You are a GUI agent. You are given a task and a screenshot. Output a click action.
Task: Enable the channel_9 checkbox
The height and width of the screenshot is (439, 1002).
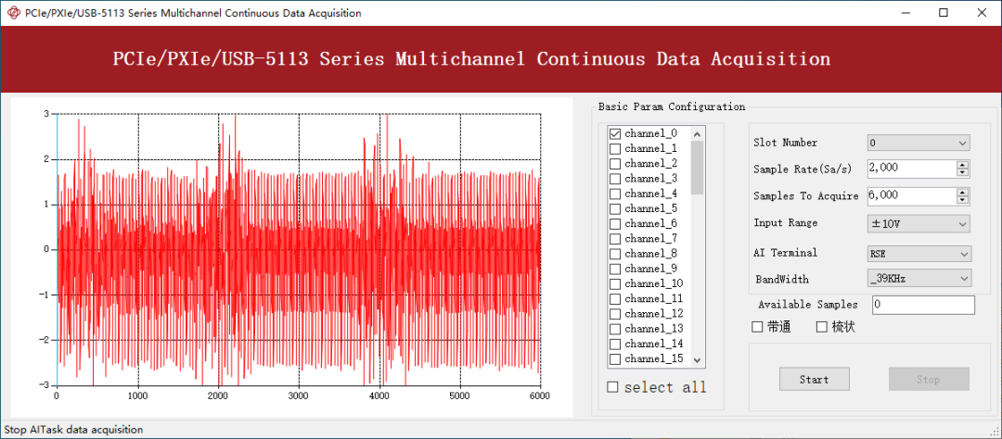(x=615, y=269)
